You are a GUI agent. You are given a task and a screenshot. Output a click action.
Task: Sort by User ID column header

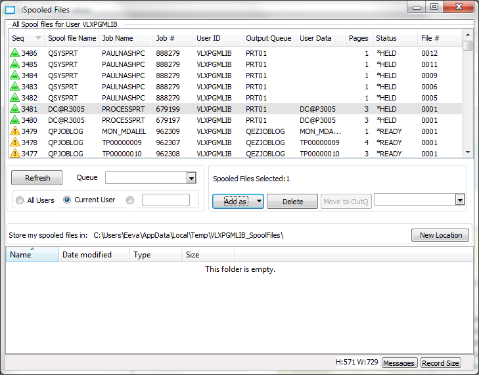217,38
